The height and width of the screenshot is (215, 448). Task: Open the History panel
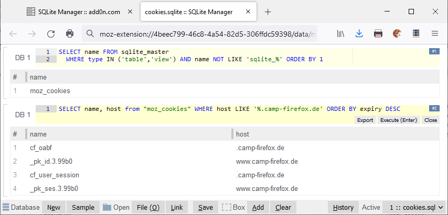(344, 207)
